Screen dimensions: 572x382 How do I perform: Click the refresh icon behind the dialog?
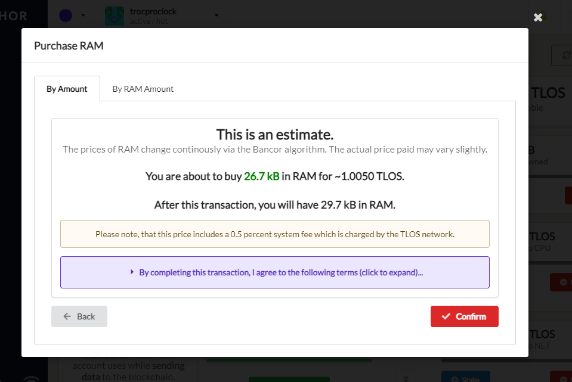coord(566,55)
